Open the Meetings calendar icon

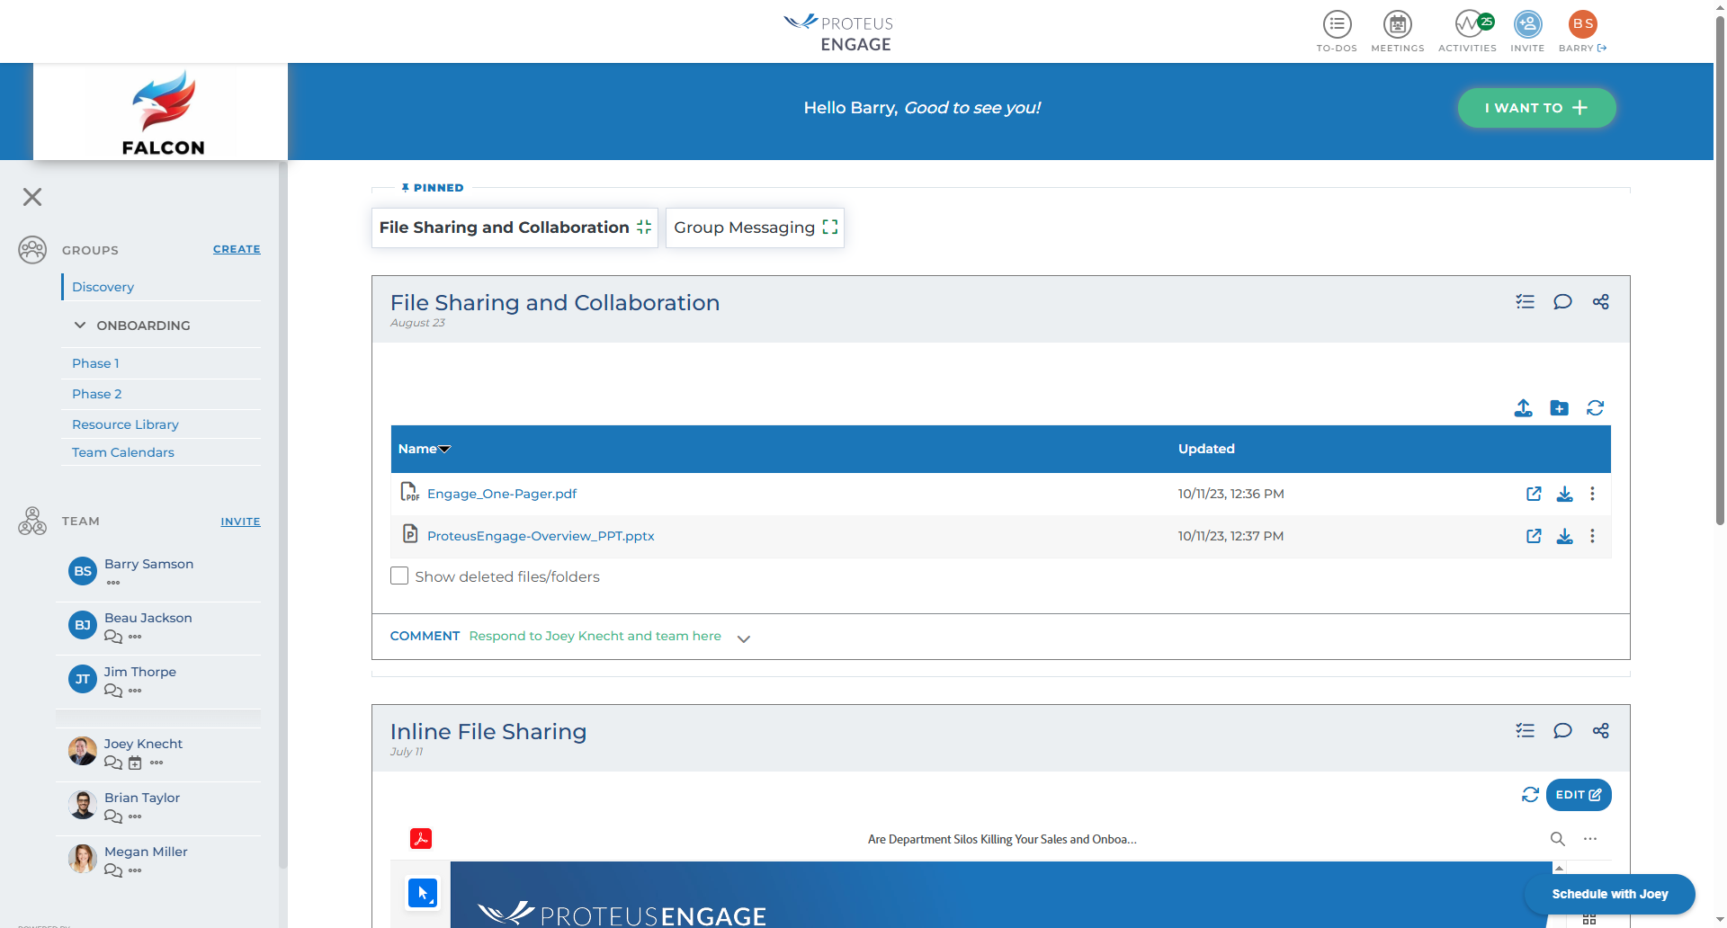point(1397,24)
